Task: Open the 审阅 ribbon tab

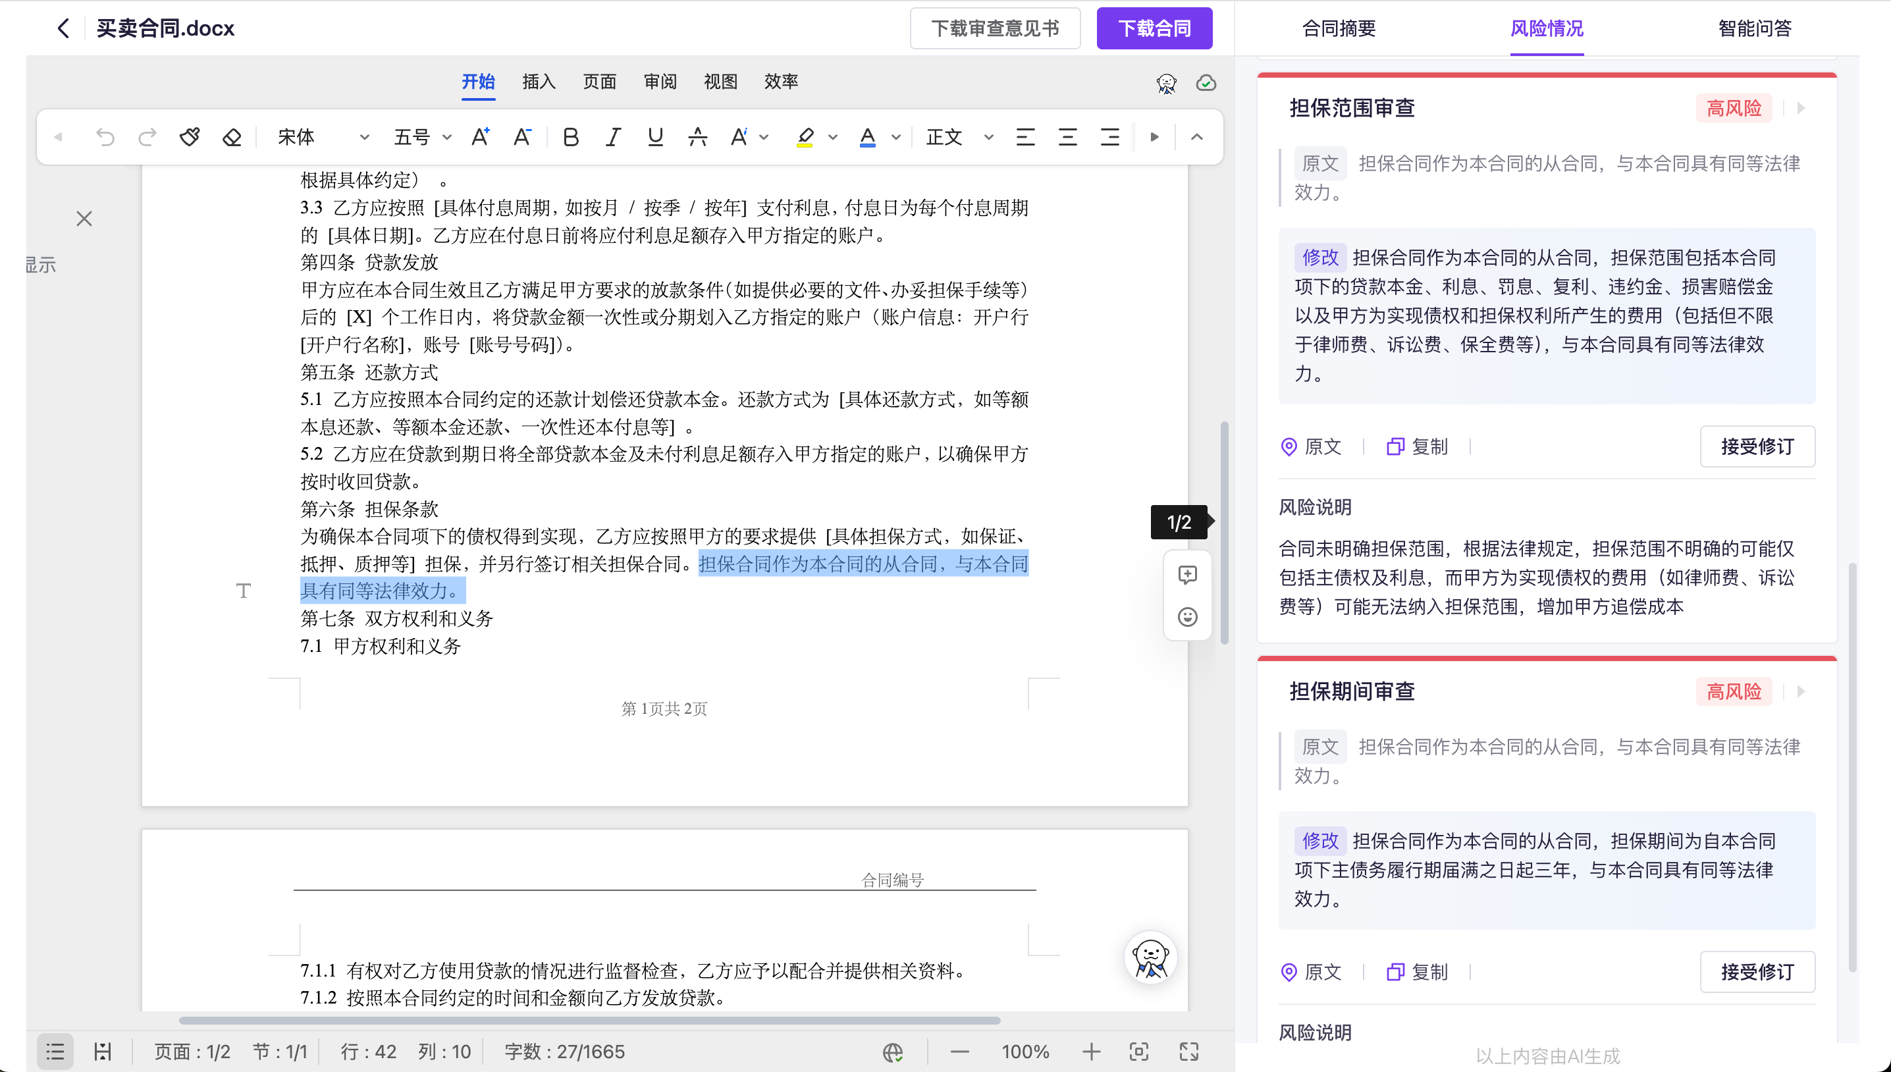Action: tap(660, 82)
